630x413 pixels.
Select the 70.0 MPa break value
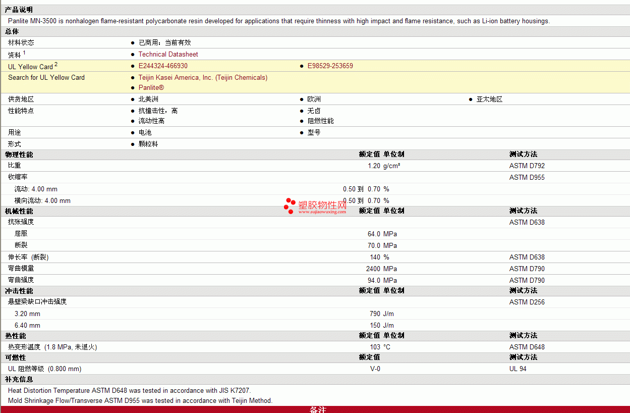click(x=382, y=245)
